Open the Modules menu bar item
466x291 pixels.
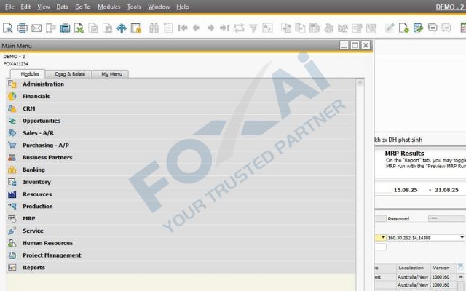point(108,7)
